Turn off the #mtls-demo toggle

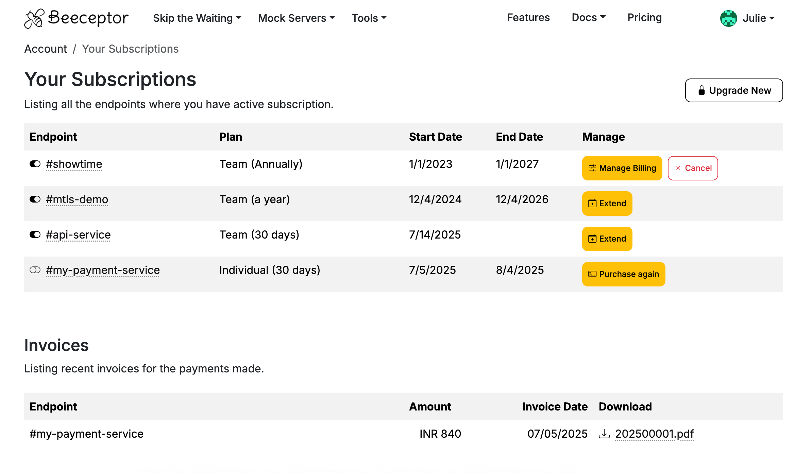(x=35, y=199)
